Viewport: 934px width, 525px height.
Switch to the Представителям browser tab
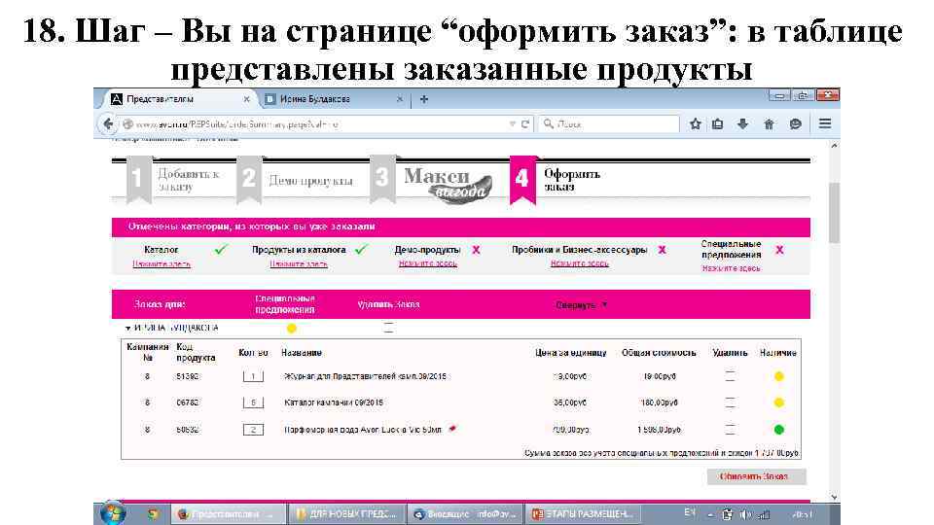179,99
